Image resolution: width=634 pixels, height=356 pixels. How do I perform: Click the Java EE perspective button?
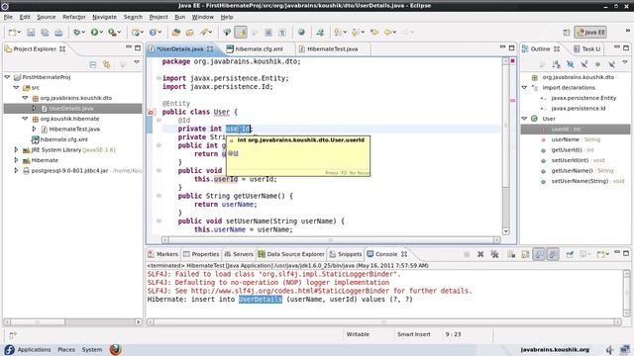point(590,33)
